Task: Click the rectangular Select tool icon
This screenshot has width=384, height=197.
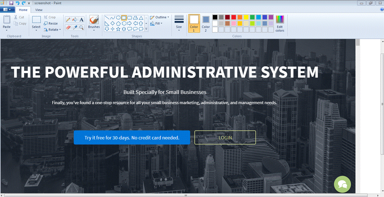Action: pyautogui.click(x=36, y=19)
